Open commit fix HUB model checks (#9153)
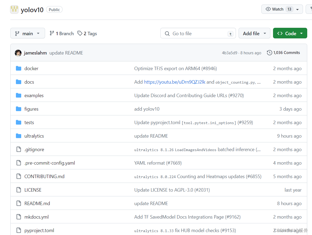Image resolution: width=312 pixels, height=235 pixels. [x=185, y=231]
